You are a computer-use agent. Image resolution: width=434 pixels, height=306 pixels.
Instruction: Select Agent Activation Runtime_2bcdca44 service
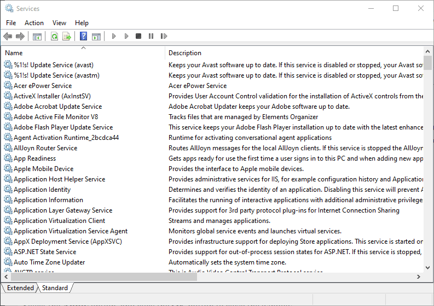[x=66, y=137]
